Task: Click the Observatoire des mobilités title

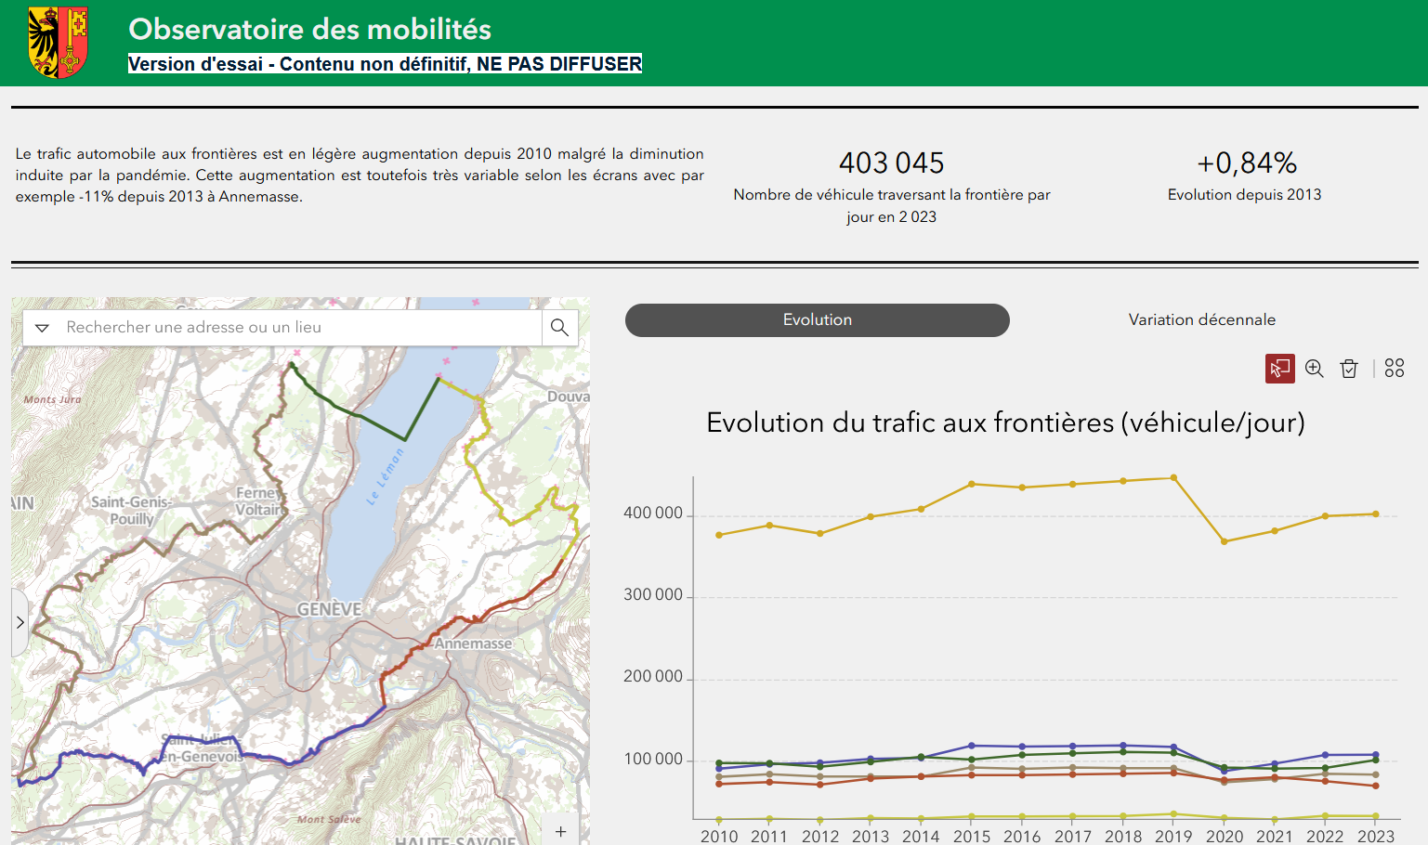Action: tap(309, 29)
